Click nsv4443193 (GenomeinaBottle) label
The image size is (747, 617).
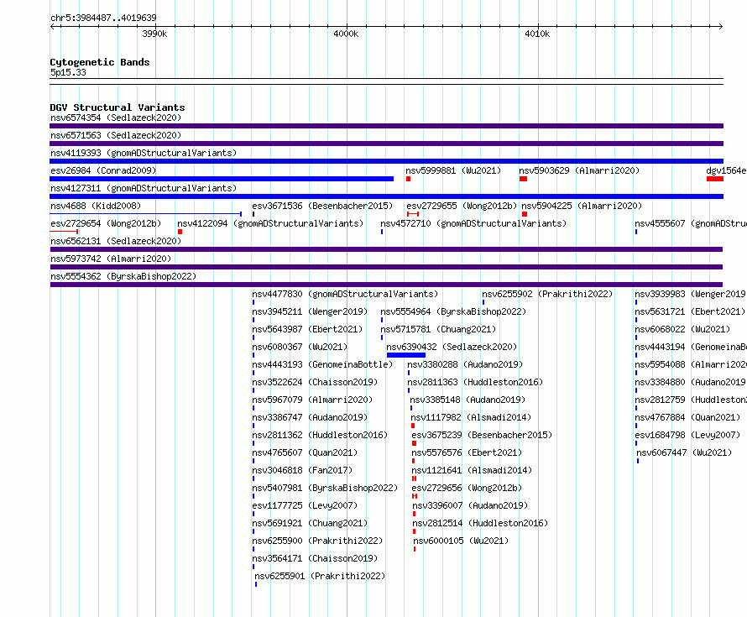coord(322,364)
